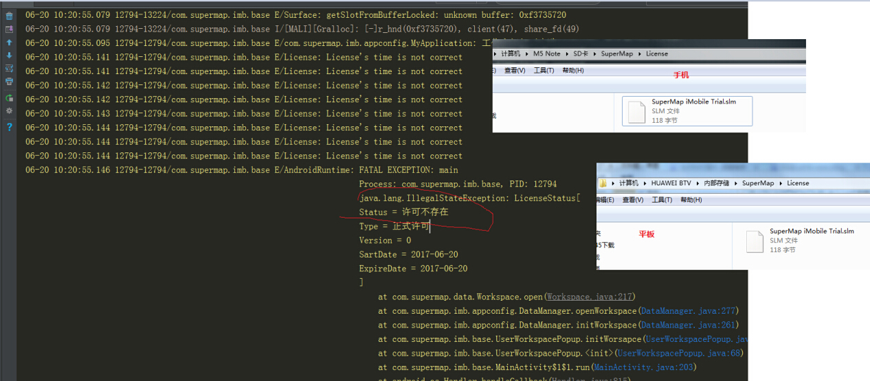Click the Type = 正式许可 line
Screen dimensions: 870x381
pos(394,227)
